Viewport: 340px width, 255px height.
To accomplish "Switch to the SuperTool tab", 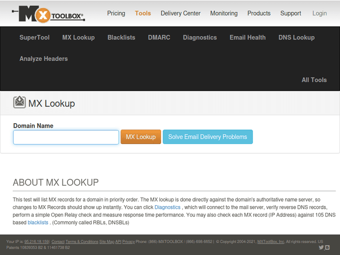I will tap(34, 38).
